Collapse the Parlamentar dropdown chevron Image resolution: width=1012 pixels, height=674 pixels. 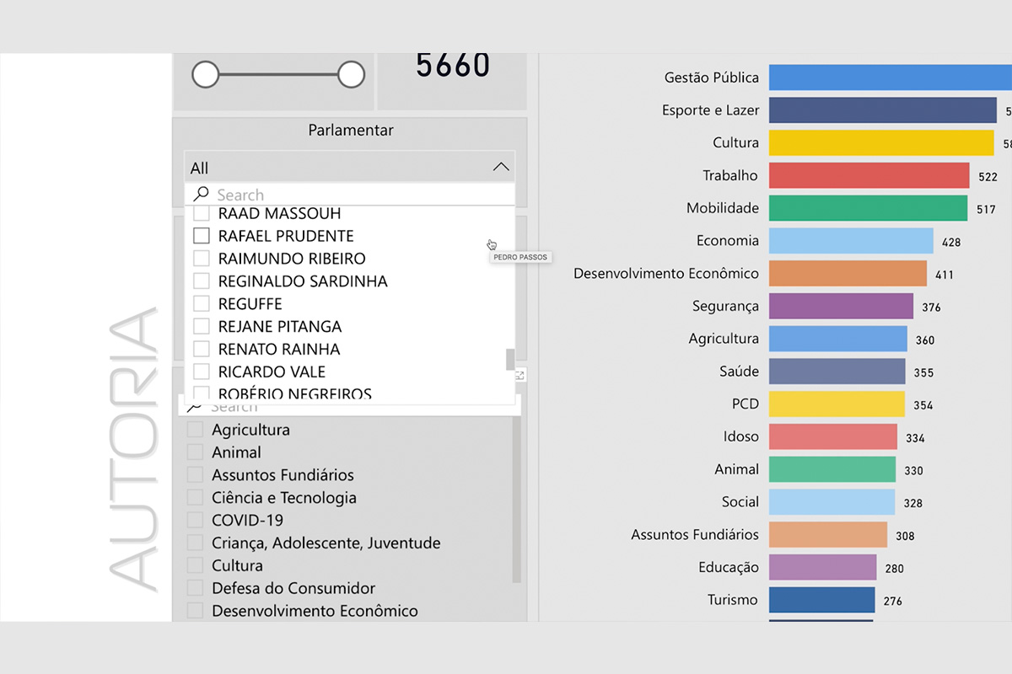tap(501, 167)
